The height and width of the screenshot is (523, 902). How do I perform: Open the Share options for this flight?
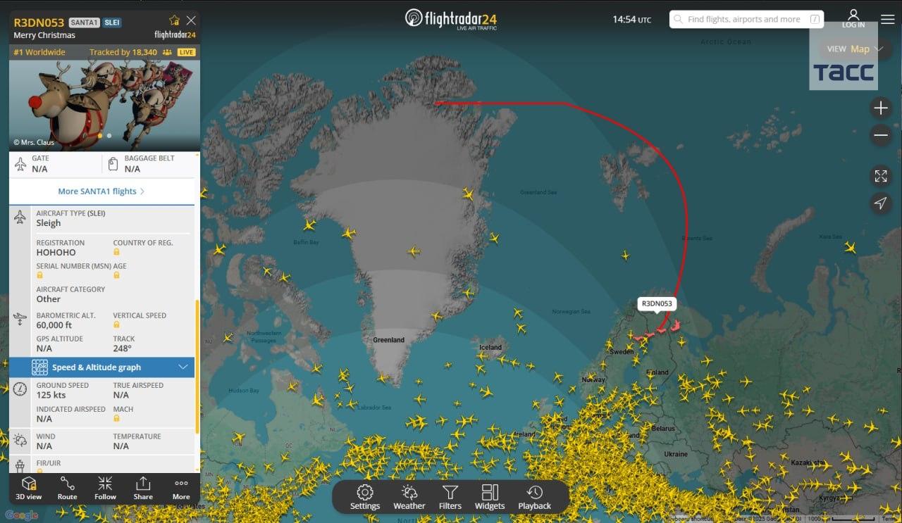coord(143,488)
